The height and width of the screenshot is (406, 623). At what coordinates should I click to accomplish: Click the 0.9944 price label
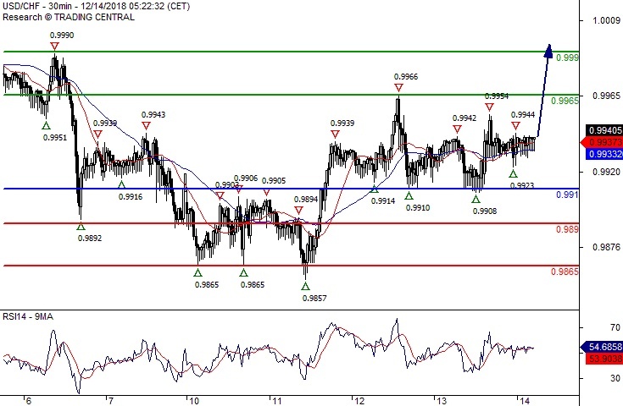[x=523, y=114]
